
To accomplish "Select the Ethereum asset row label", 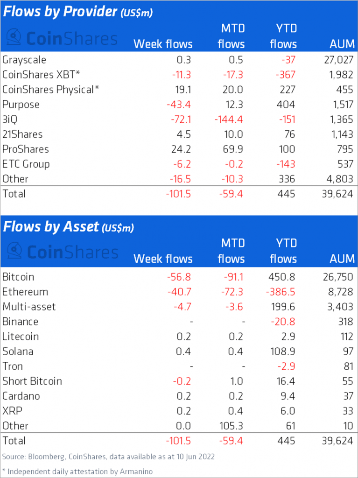I will (x=25, y=292).
